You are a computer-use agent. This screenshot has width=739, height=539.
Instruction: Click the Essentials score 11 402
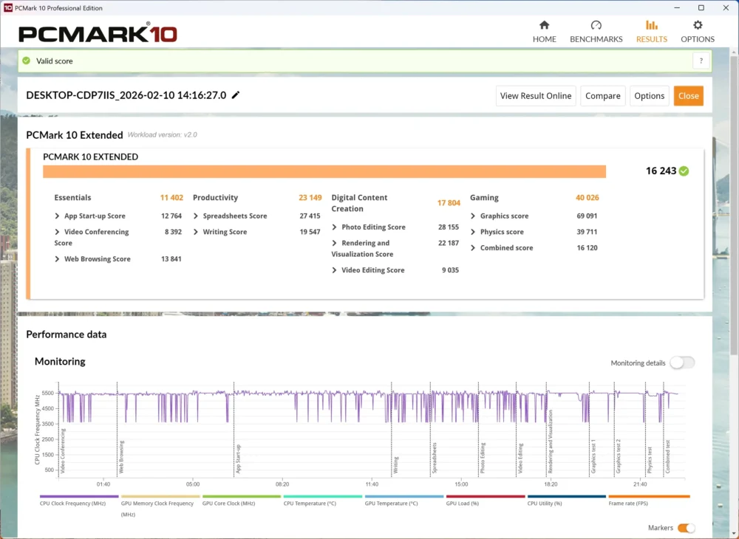171,197
